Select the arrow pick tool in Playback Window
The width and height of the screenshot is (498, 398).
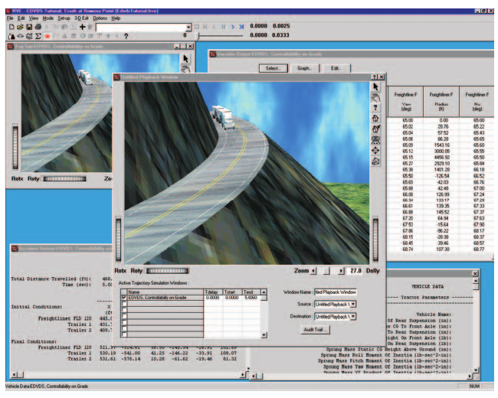pyautogui.click(x=375, y=86)
